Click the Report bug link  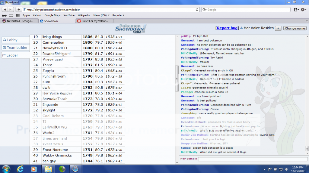[227, 28]
